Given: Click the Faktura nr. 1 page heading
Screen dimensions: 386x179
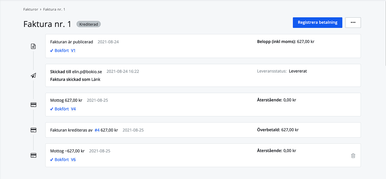Looking at the screenshot, I should [47, 24].
